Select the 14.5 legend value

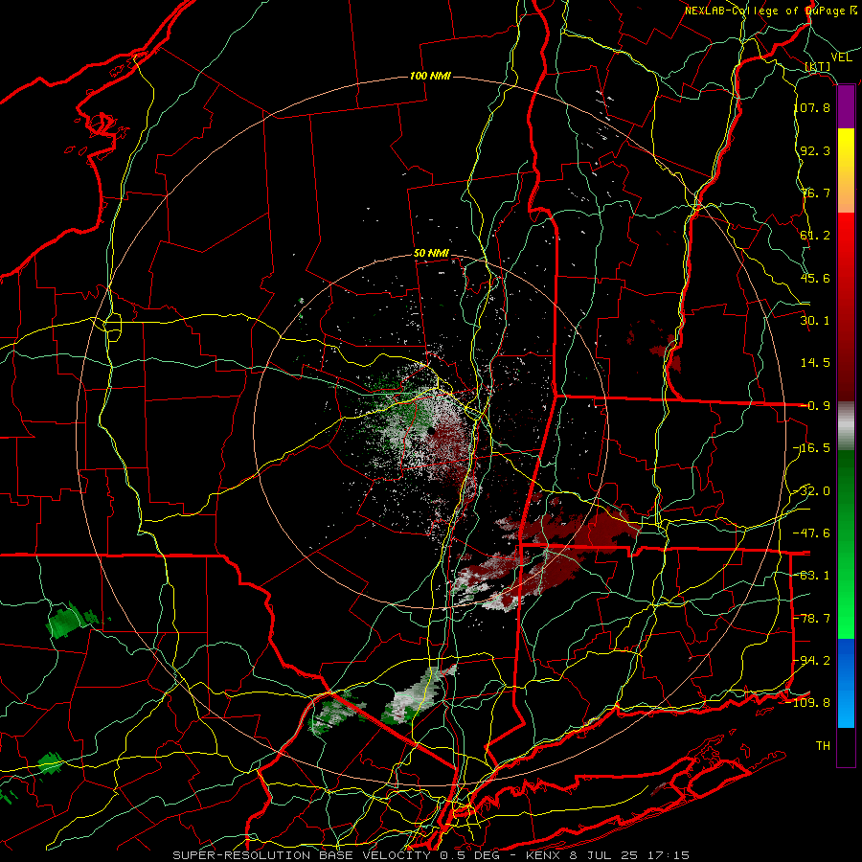click(x=815, y=363)
